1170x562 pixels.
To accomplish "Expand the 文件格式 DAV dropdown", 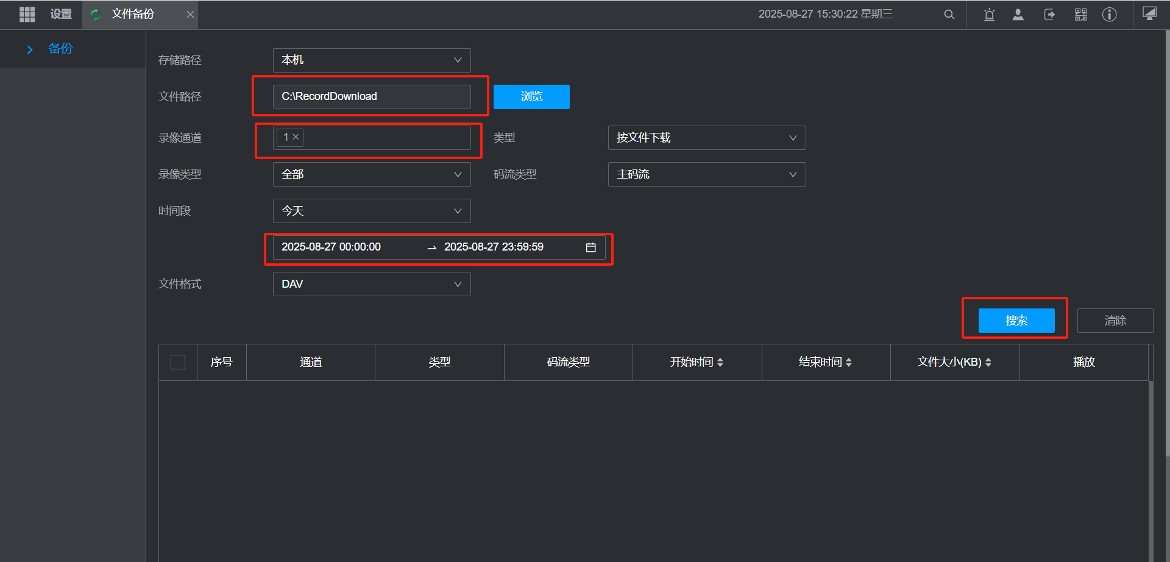I will pos(372,284).
